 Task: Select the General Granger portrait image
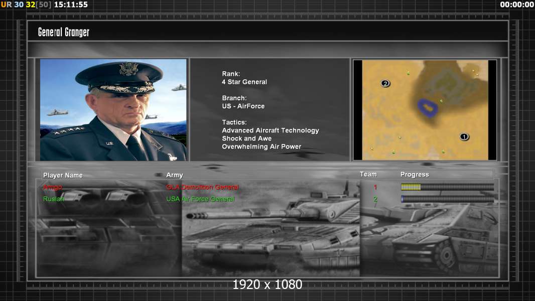113,110
